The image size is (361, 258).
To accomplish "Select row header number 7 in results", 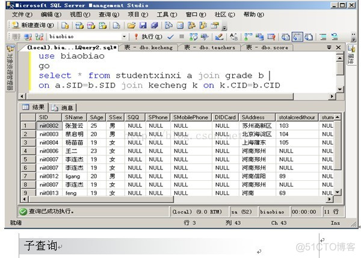I will pos(28,176).
